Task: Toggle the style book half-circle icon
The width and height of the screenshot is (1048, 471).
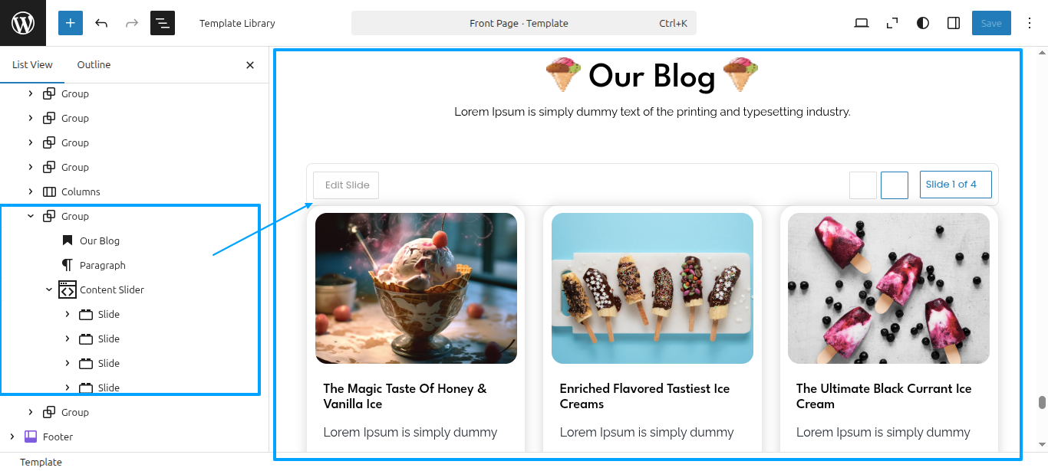Action: tap(923, 23)
